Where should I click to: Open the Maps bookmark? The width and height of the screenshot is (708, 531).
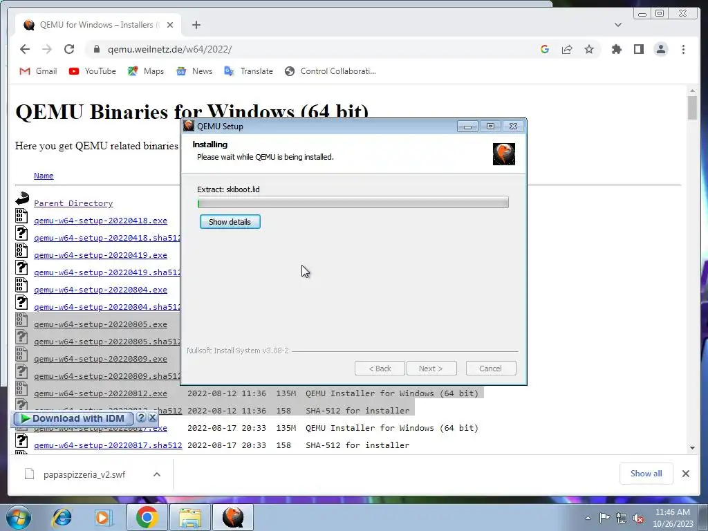coord(146,71)
